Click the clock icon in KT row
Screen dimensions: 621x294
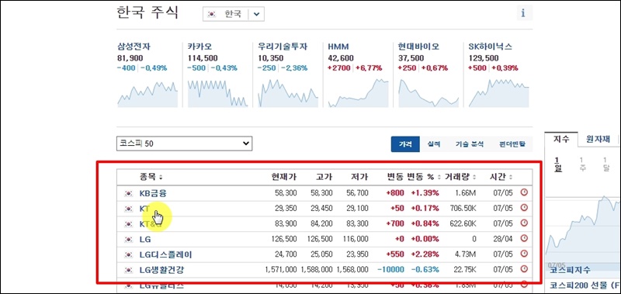point(524,208)
